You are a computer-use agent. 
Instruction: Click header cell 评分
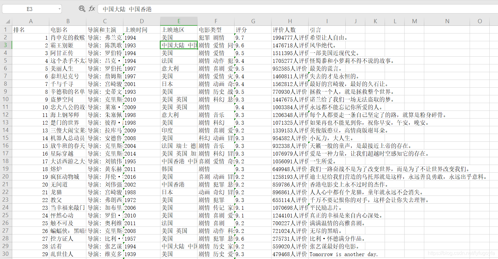coord(253,30)
